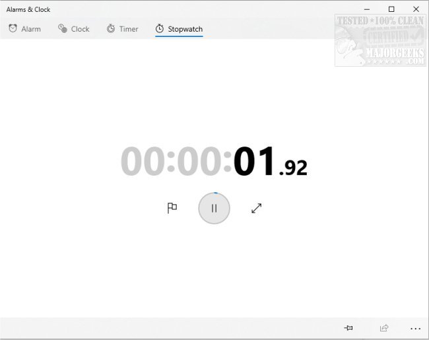Expand the stopwatch to full view

[256, 209]
